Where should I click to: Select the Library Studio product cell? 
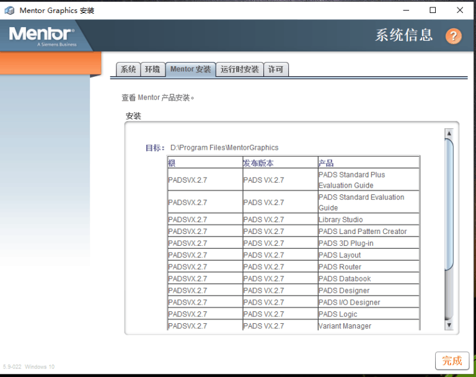(369, 219)
